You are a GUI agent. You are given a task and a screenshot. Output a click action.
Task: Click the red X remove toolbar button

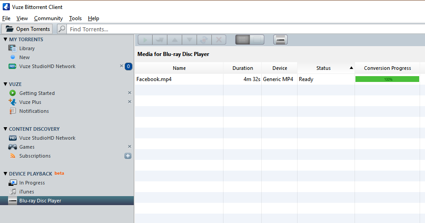pyautogui.click(x=219, y=40)
